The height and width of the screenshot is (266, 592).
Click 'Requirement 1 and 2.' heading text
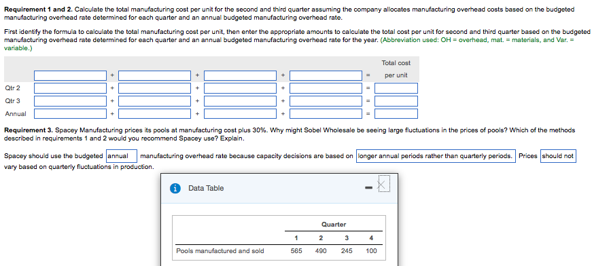(x=39, y=9)
